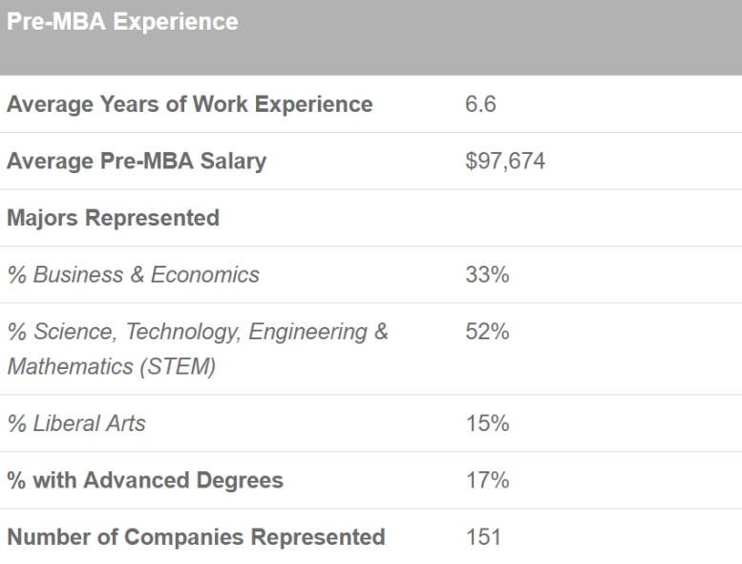The width and height of the screenshot is (742, 564).
Task: Select the "% Business & Economics" label
Action: pyautogui.click(x=133, y=275)
